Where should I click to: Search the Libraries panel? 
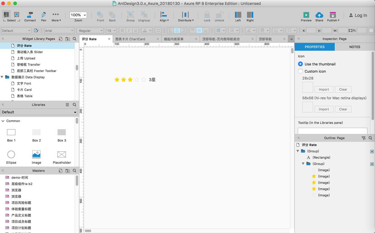tap(75, 105)
